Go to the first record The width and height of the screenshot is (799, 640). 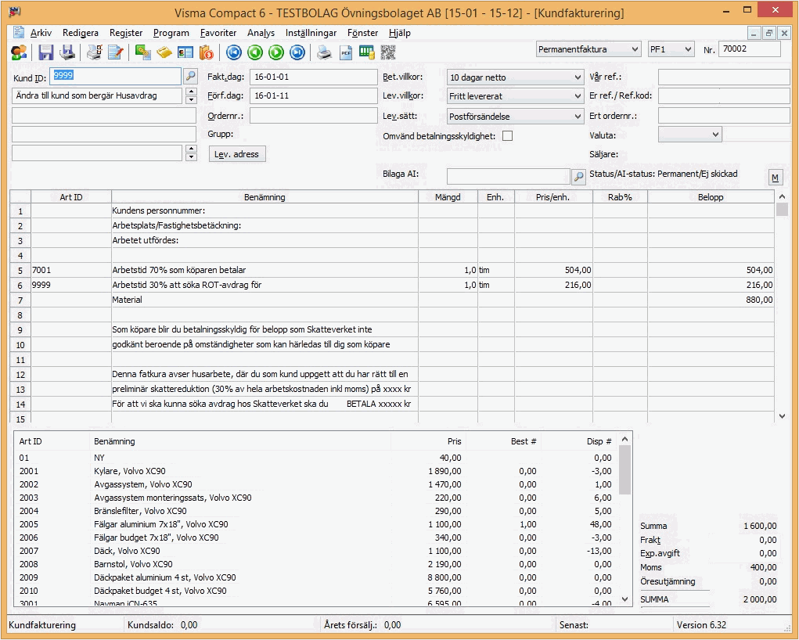click(233, 52)
